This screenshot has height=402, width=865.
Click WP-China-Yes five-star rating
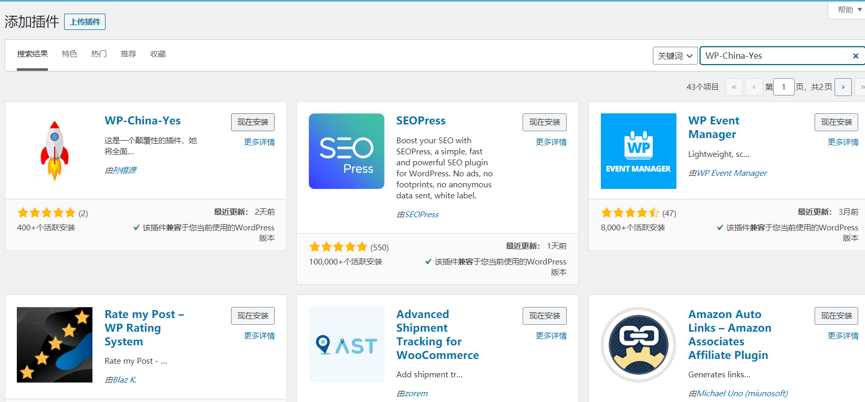[46, 213]
